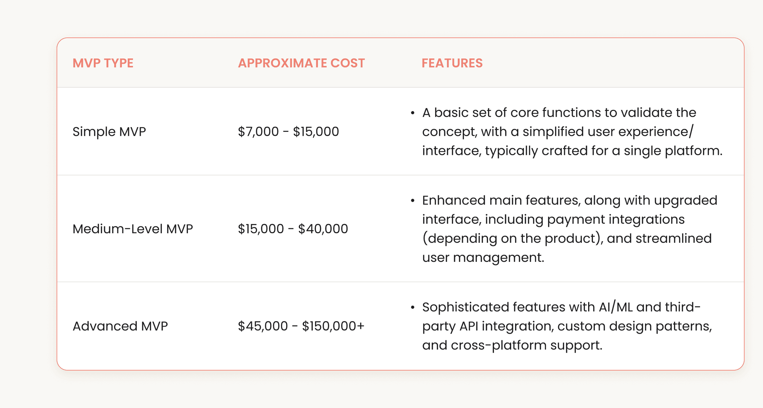Click the Simple MVP row label

(109, 131)
